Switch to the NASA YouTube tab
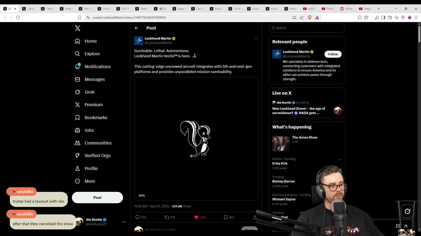 coord(328,9)
